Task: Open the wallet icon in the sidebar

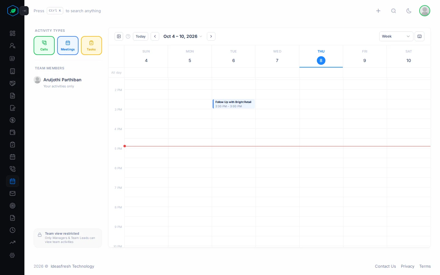Action: 13,132
